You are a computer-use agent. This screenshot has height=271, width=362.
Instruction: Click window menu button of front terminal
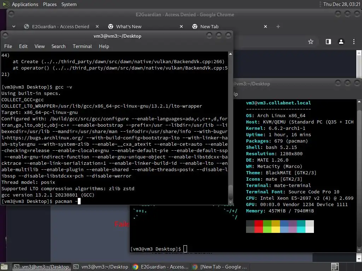5,35
